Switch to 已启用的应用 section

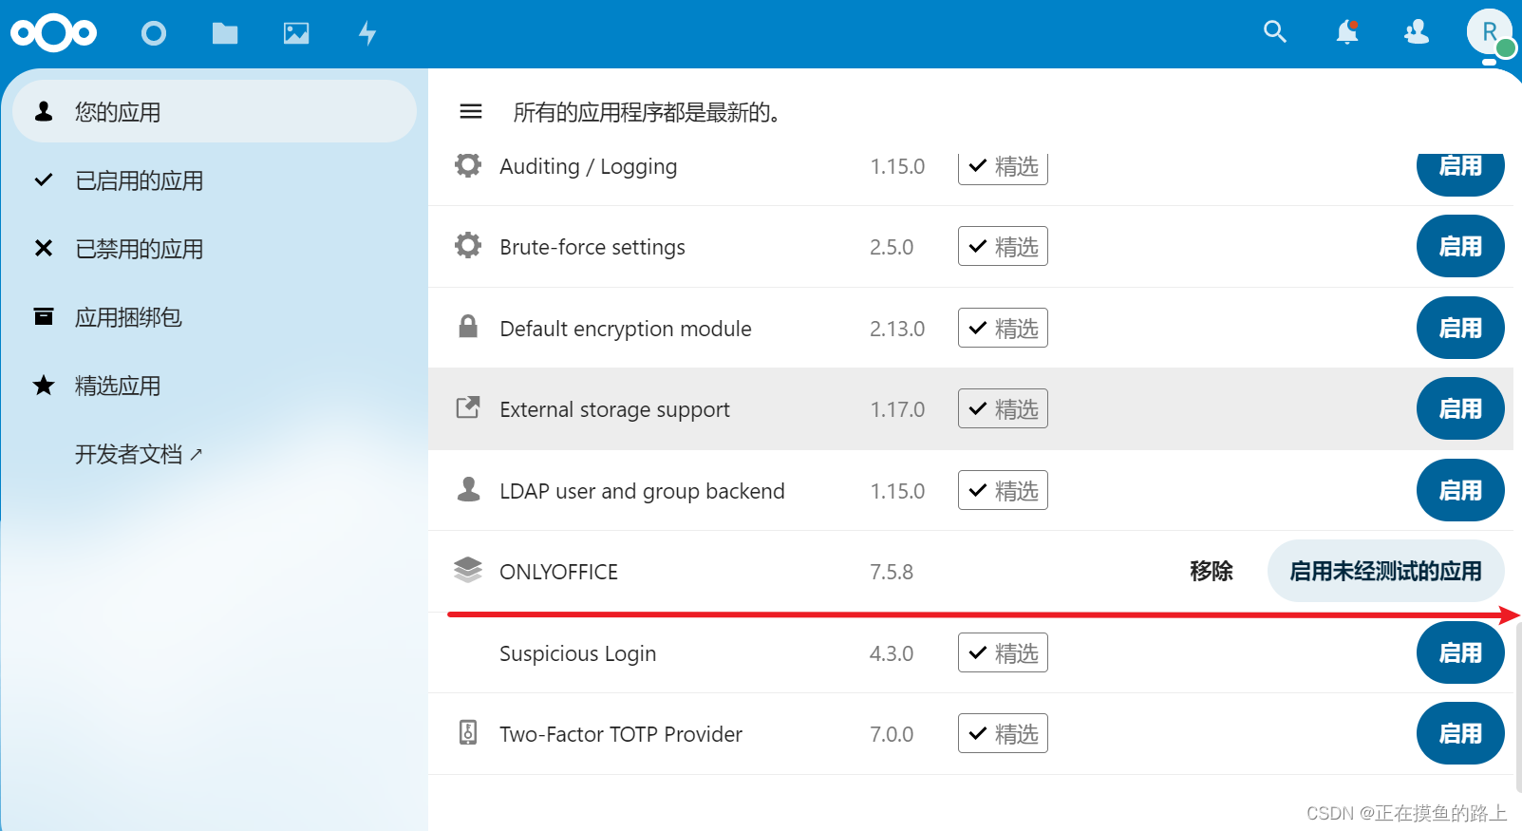coord(139,180)
